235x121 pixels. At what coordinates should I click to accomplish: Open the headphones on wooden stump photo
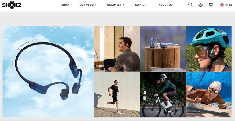pyautogui.click(x=163, y=49)
